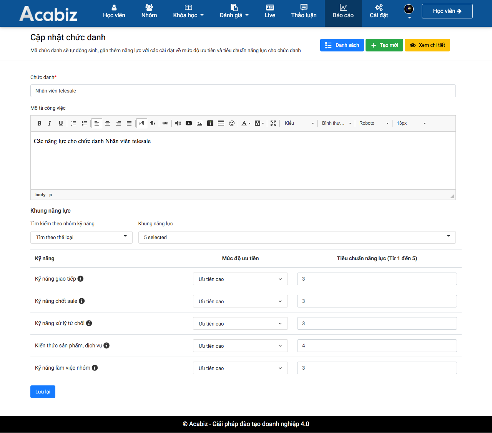The image size is (492, 433).
Task: Insert a bulleted list
Action: point(84,123)
